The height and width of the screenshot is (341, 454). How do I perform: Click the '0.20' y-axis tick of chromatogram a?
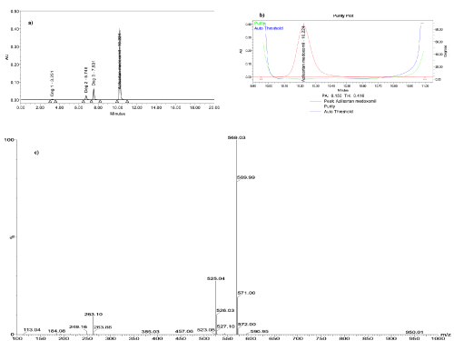coord(15,65)
